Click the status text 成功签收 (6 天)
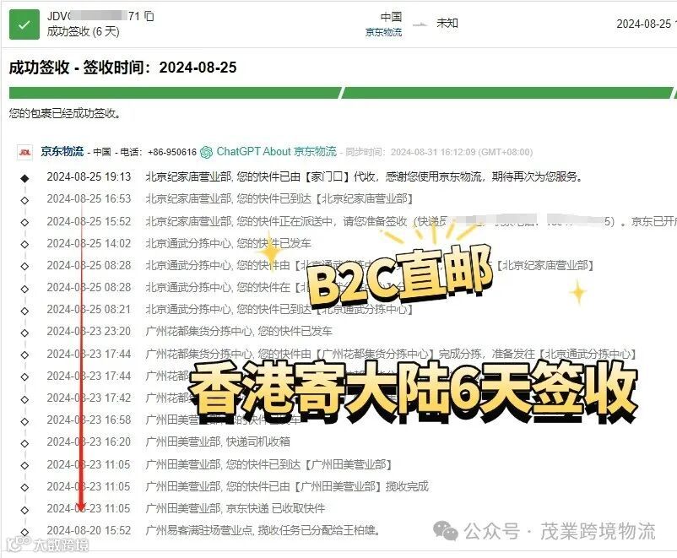Viewport: 677px width, 558px height. (x=83, y=31)
